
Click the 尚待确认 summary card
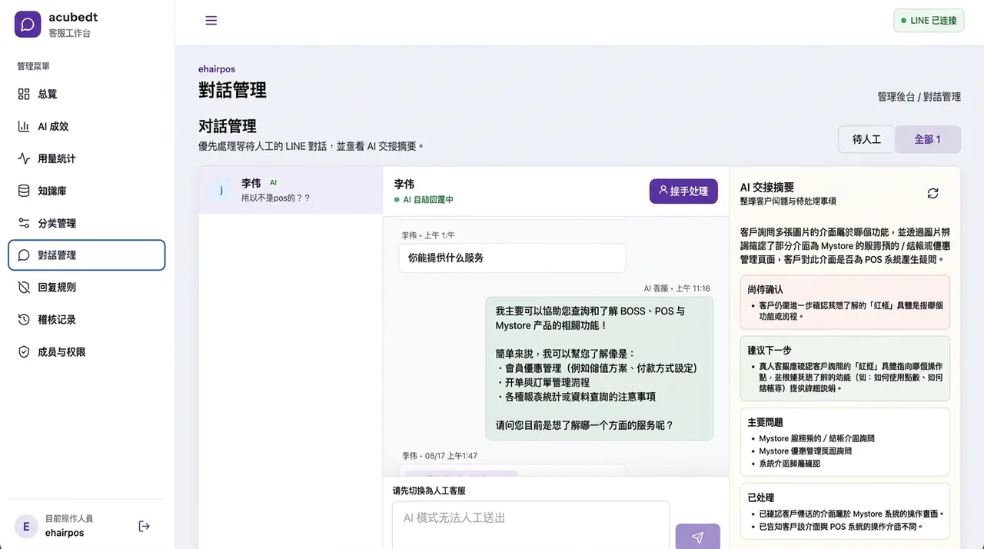click(x=845, y=302)
